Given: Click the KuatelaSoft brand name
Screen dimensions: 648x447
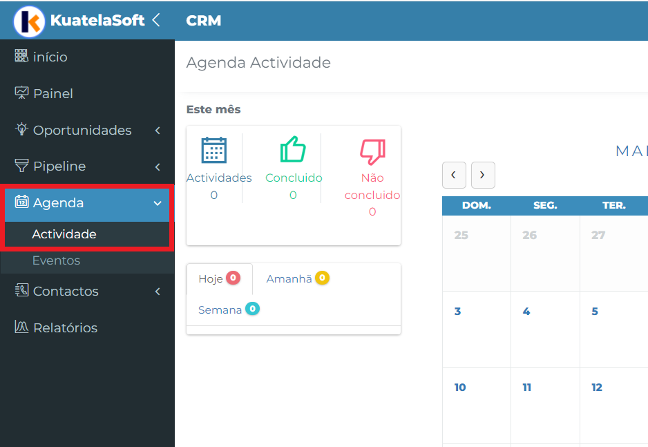Looking at the screenshot, I should [x=97, y=20].
